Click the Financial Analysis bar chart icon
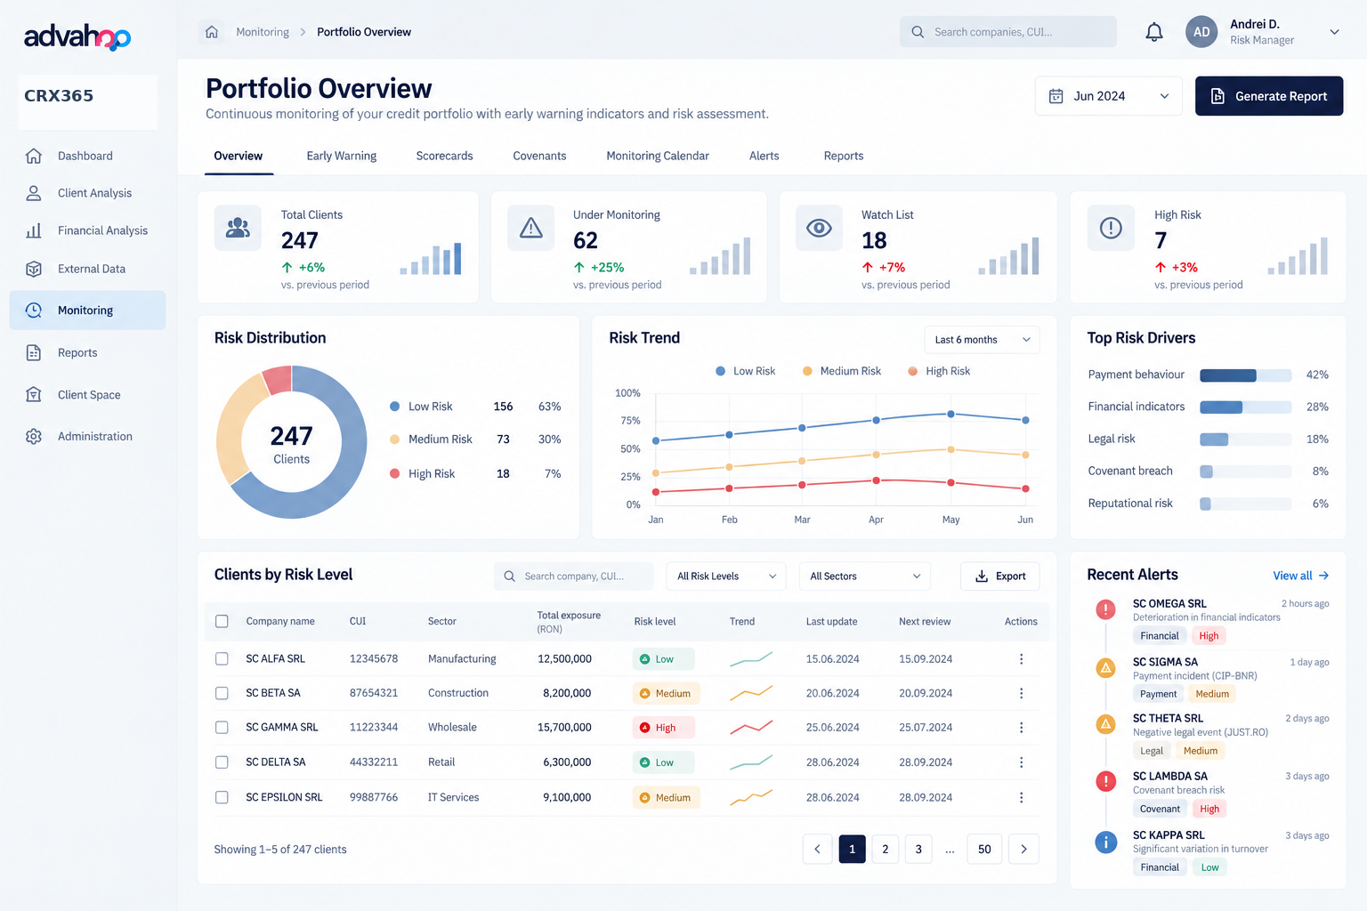 tap(34, 230)
